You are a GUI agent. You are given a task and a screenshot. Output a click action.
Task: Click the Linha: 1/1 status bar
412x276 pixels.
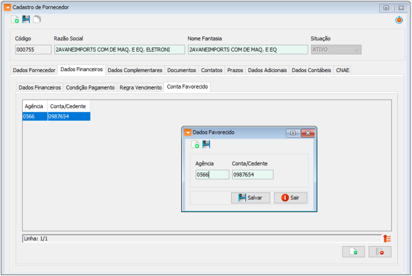click(202, 238)
